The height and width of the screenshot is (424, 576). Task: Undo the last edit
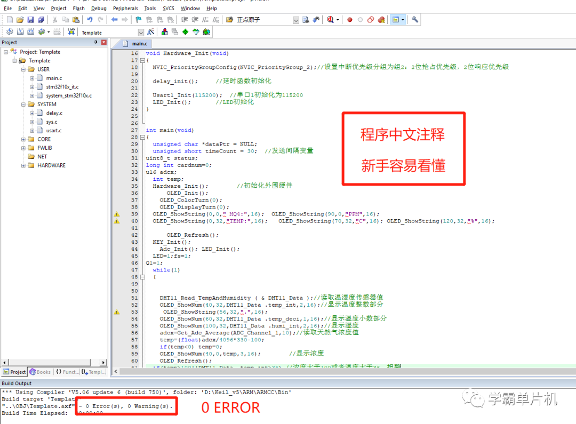[90, 20]
